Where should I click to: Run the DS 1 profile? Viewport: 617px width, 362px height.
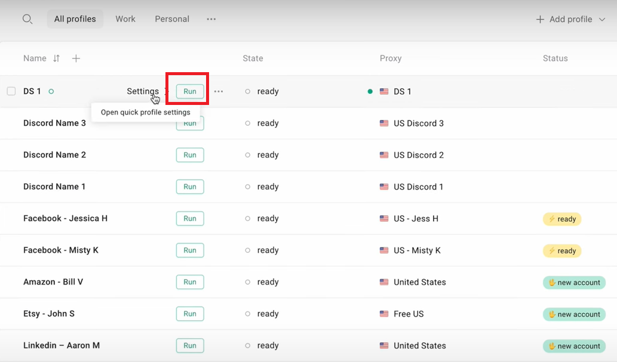coord(190,91)
